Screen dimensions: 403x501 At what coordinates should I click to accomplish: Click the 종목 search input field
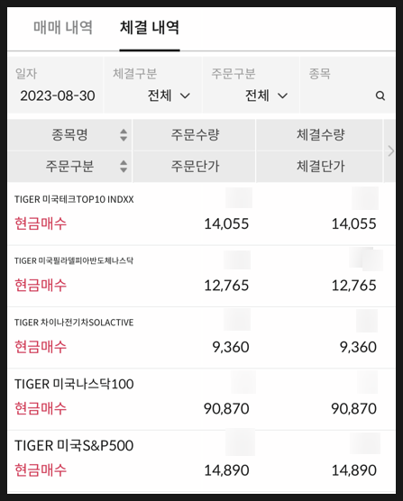pyautogui.click(x=347, y=86)
